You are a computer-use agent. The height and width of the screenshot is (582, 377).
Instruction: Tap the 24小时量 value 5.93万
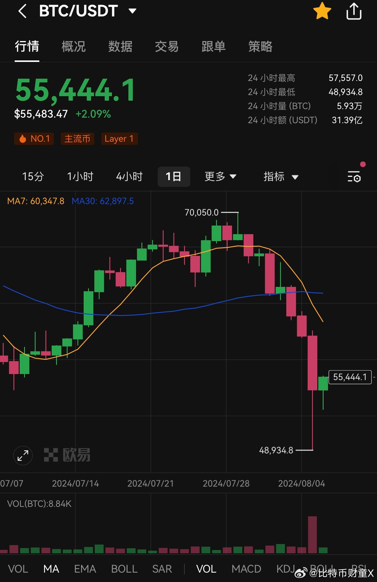tap(349, 106)
